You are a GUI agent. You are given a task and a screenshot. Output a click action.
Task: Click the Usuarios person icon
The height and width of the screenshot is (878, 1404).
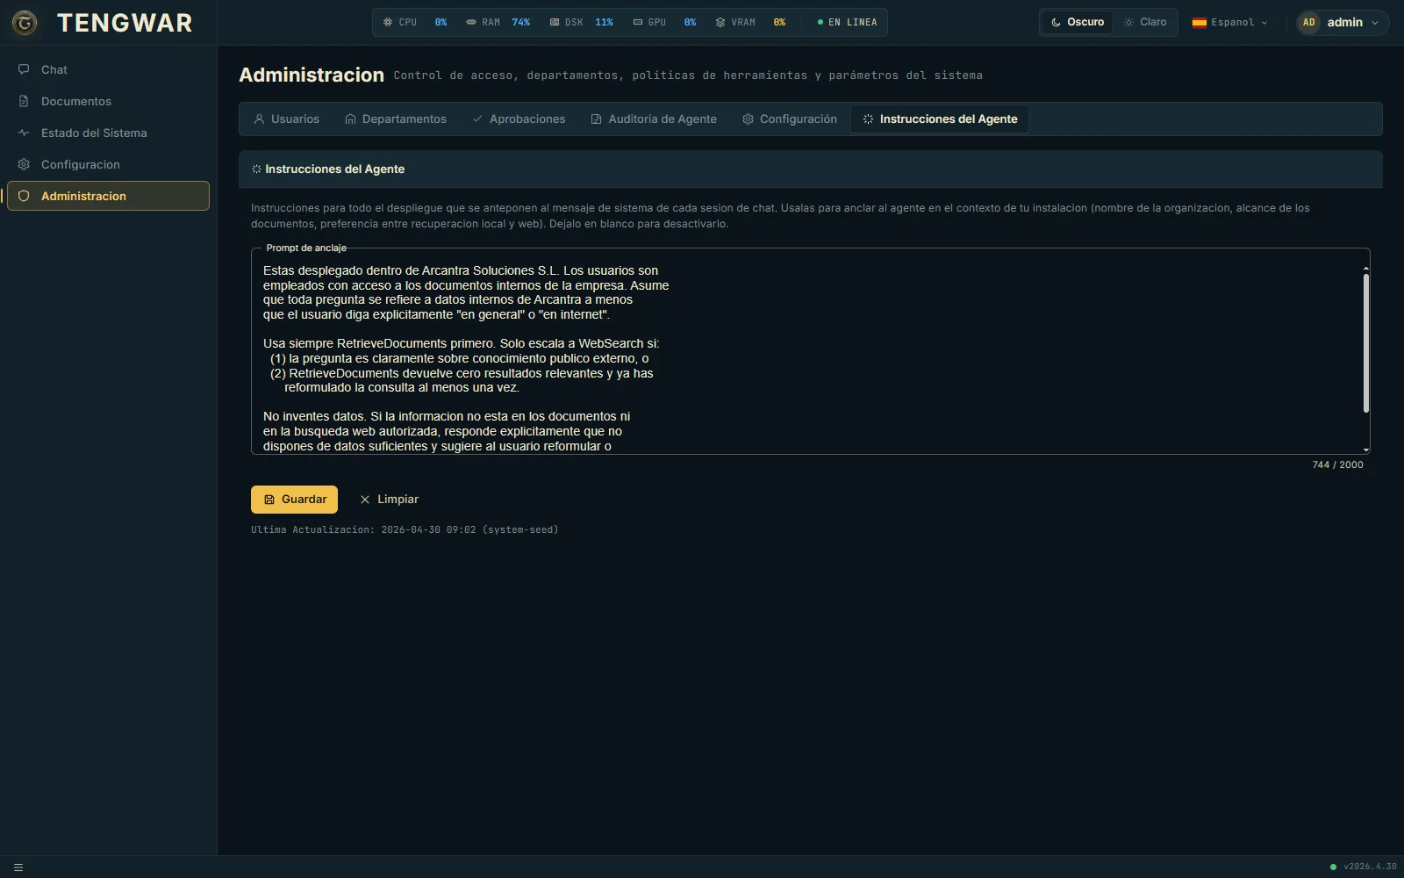coord(259,119)
